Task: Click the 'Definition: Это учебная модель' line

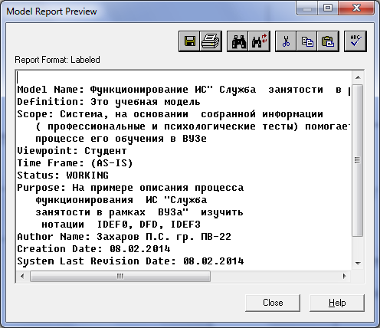Action: (109, 102)
